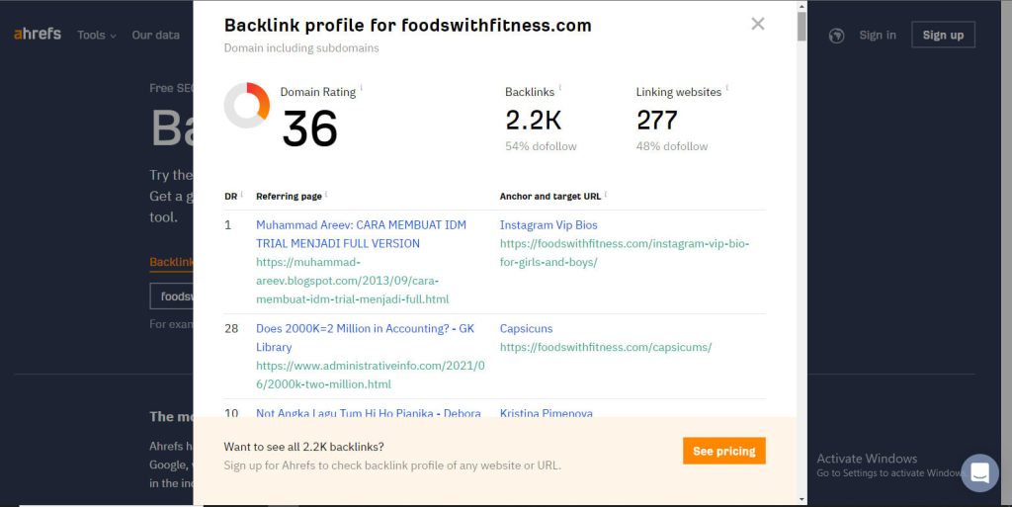Viewport: 1012px width, 507px height.
Task: Click the See pricing button
Action: click(724, 451)
